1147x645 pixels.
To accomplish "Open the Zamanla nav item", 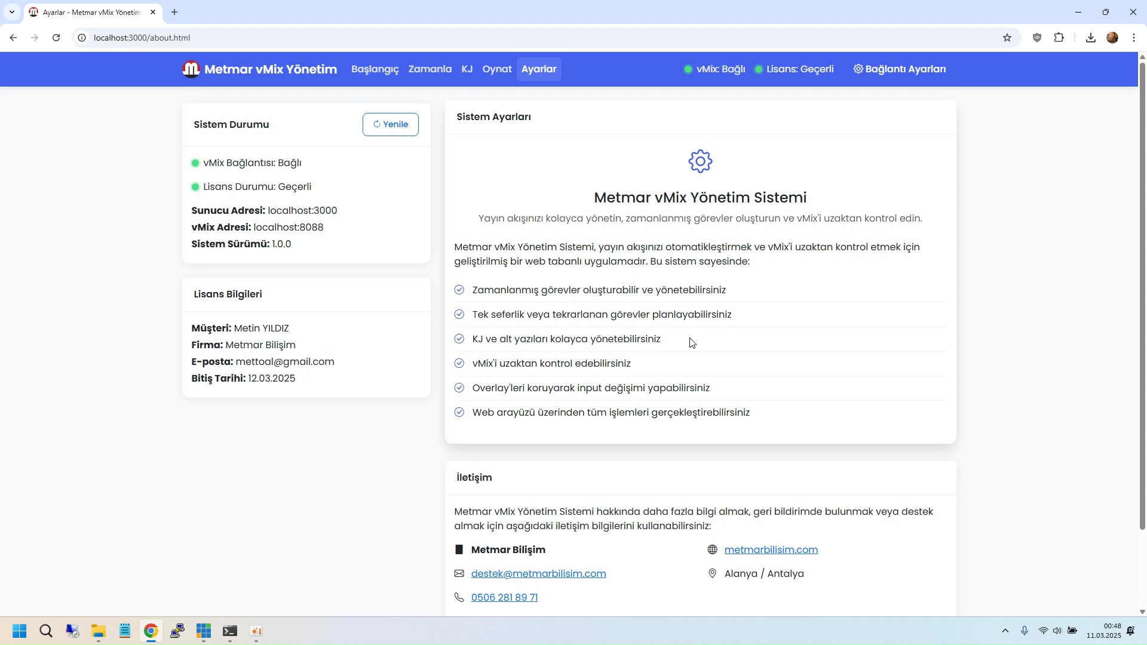I will (430, 69).
